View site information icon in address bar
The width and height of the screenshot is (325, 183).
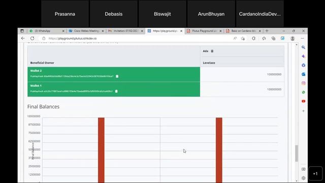pyautogui.click(x=44, y=39)
